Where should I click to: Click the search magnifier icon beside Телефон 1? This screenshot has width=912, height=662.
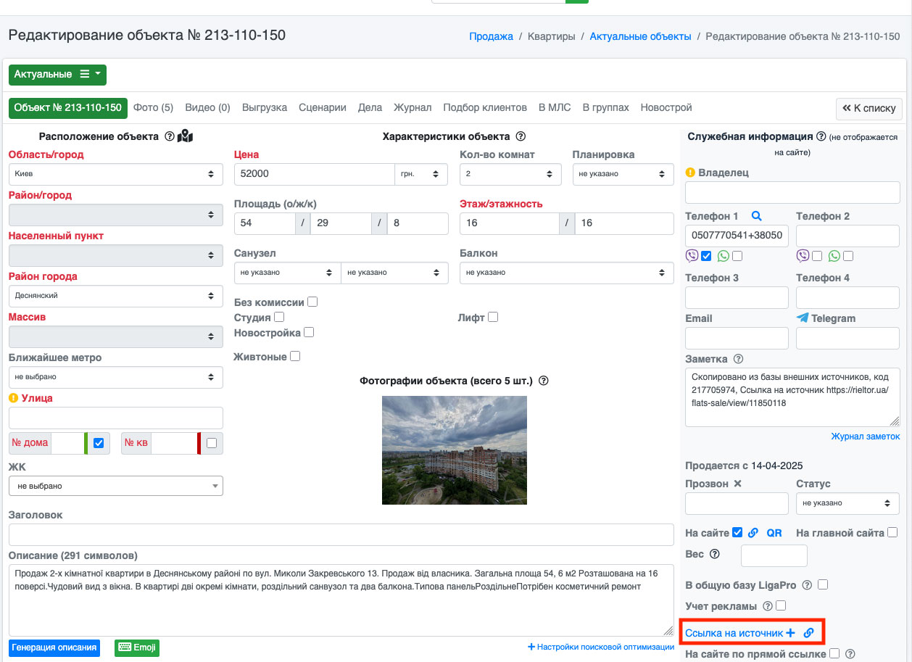[x=756, y=216]
